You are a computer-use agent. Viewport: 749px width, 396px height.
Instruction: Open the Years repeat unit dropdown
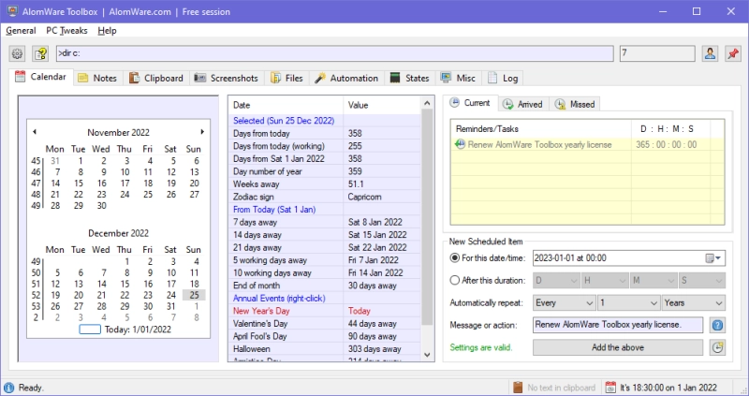[693, 303]
